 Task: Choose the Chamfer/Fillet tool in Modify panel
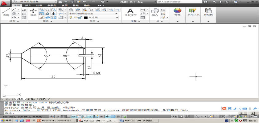pos(61,17)
